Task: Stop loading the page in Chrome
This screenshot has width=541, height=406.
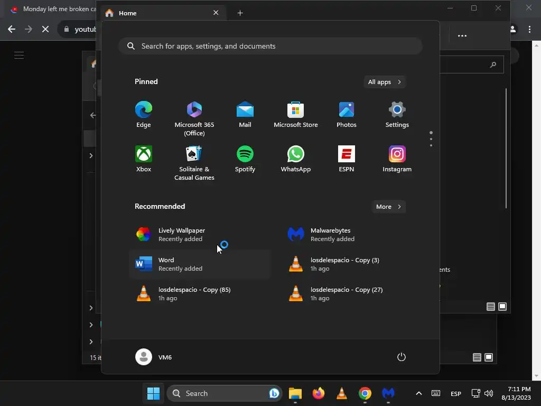Action: coord(45,29)
